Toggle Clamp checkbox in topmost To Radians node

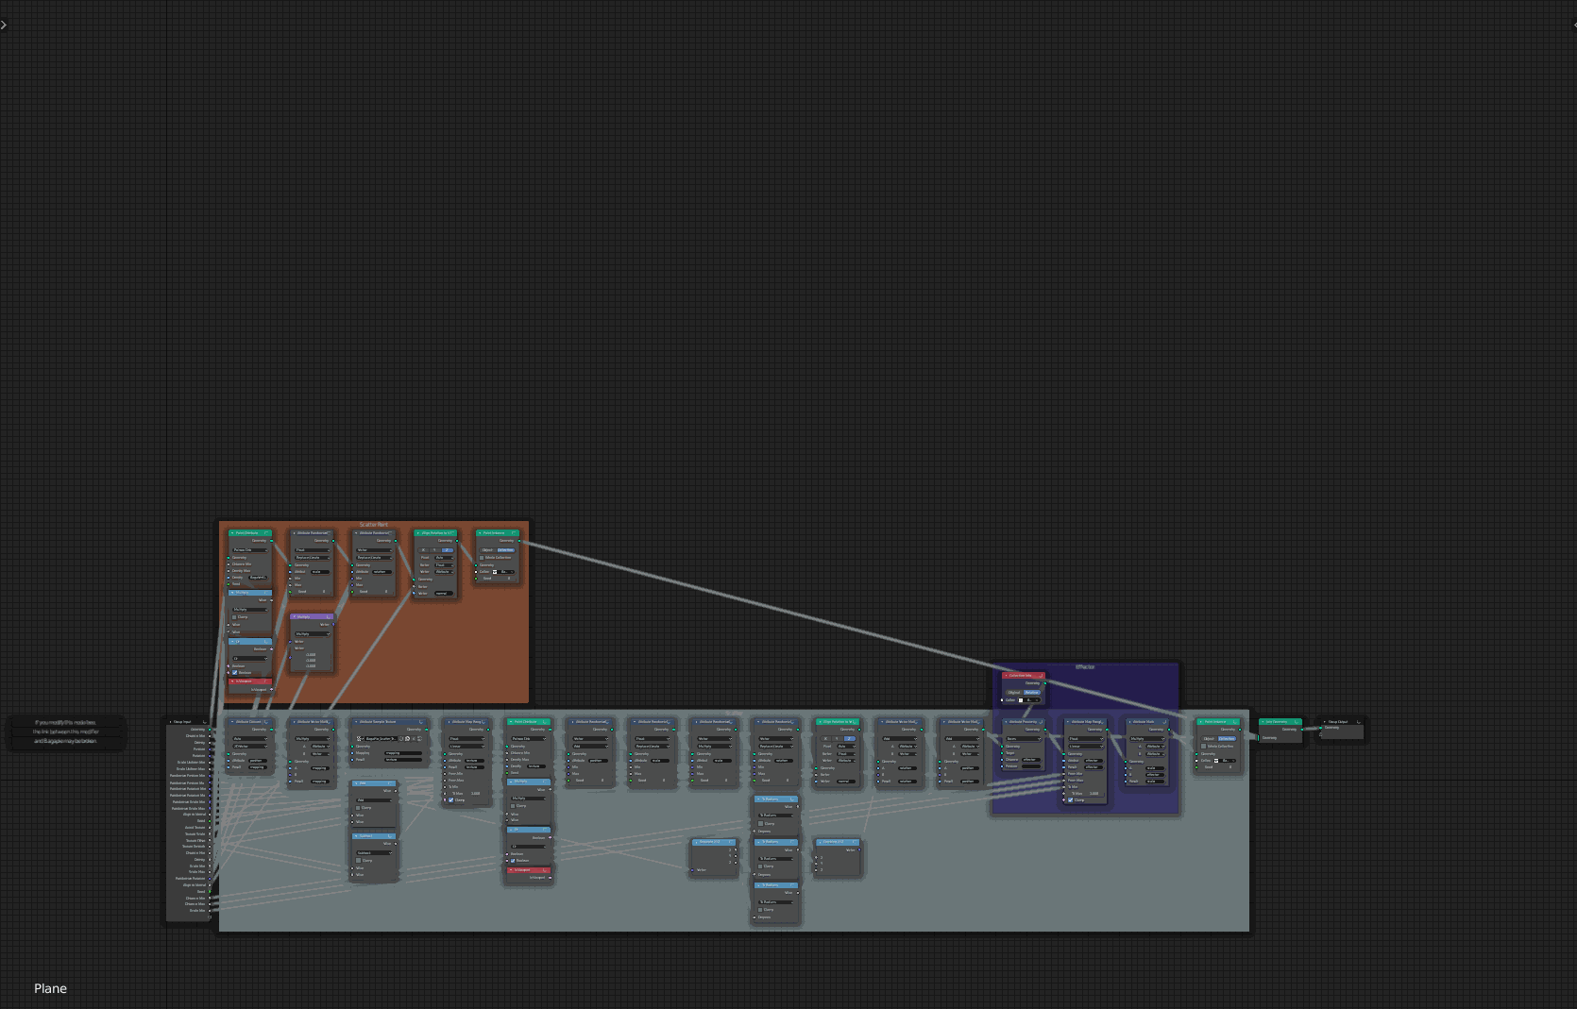(760, 824)
